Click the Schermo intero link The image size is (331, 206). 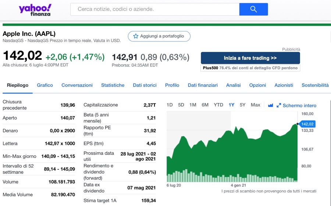(299, 106)
